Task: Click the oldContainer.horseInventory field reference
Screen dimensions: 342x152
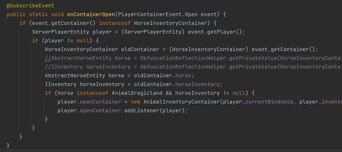Action: [x=177, y=84]
